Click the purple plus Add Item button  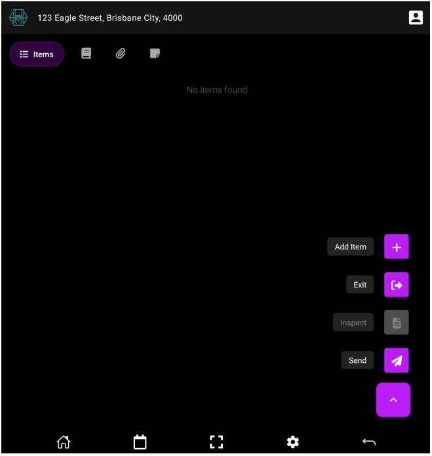396,247
